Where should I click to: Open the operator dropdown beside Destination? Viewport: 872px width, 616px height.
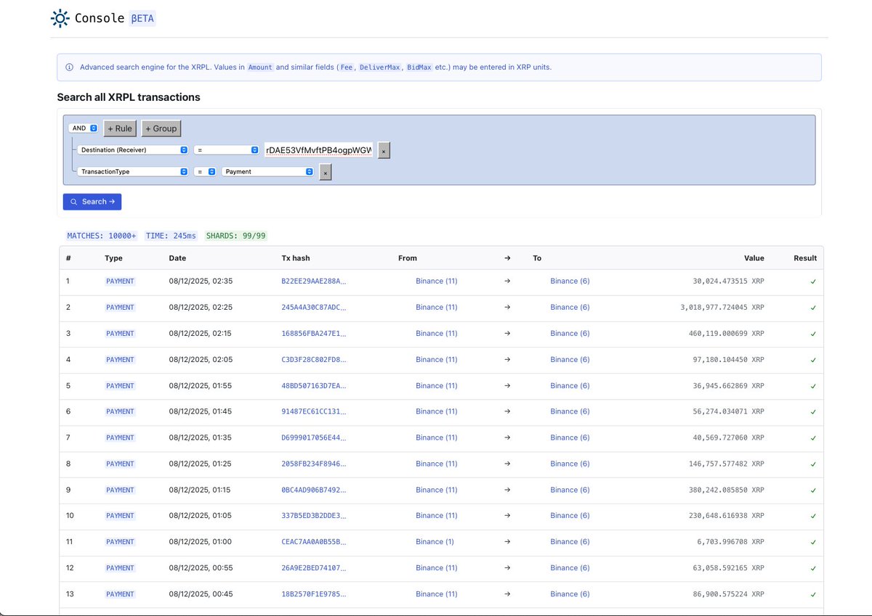click(226, 150)
